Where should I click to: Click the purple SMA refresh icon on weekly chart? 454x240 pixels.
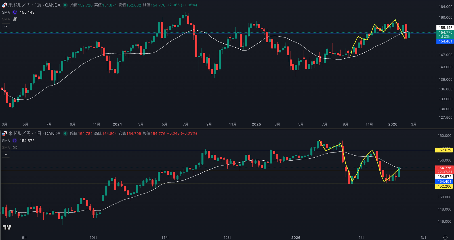[x=15, y=12]
